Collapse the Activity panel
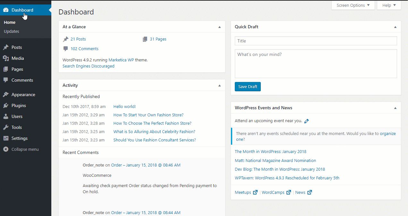 pos(219,85)
